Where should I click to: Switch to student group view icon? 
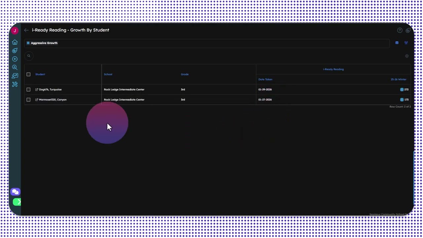click(x=406, y=43)
